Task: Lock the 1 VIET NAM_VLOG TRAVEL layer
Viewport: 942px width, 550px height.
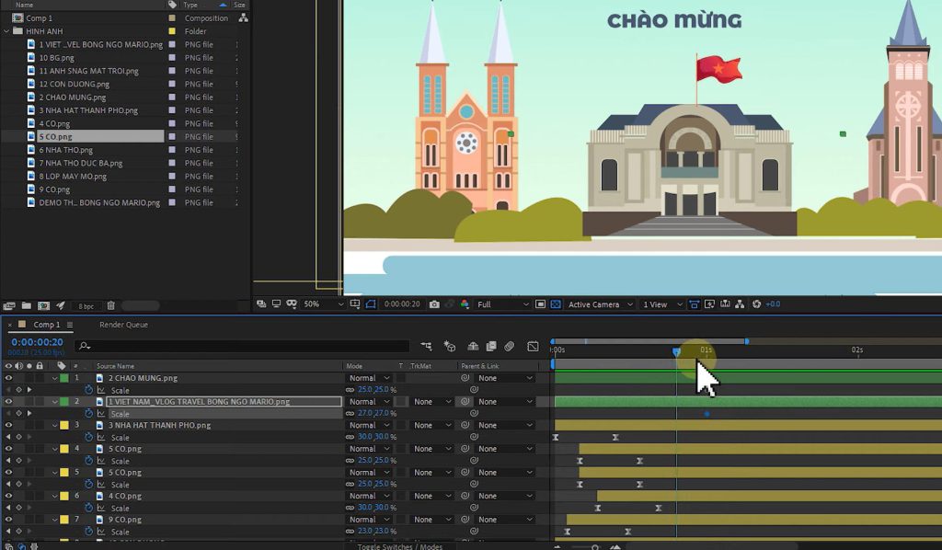Action: 37,401
